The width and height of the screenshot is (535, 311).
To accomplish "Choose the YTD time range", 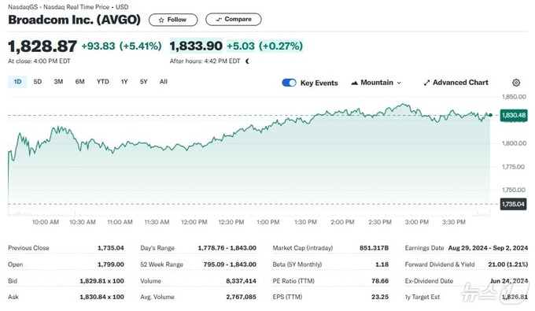I will click(103, 82).
